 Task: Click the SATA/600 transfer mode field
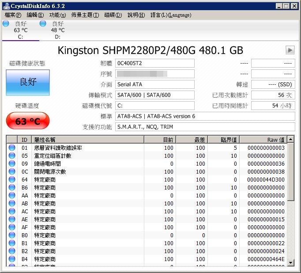[155, 95]
